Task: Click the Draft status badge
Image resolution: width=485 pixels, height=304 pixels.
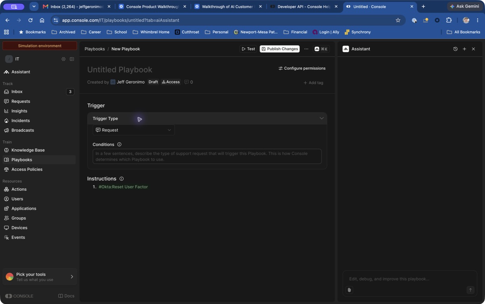Action: click(x=153, y=82)
